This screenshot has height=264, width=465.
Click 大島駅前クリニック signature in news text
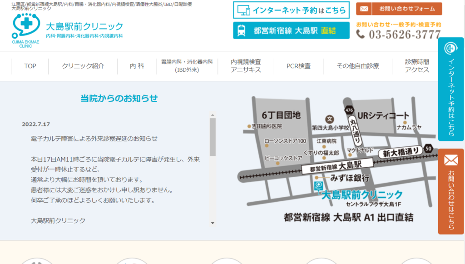(x=58, y=220)
